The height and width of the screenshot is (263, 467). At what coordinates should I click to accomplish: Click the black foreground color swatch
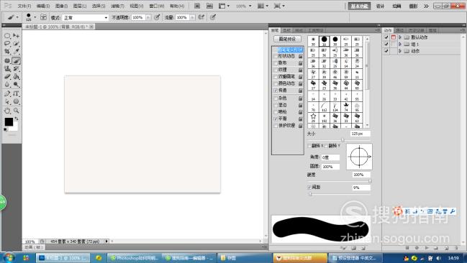(x=9, y=121)
